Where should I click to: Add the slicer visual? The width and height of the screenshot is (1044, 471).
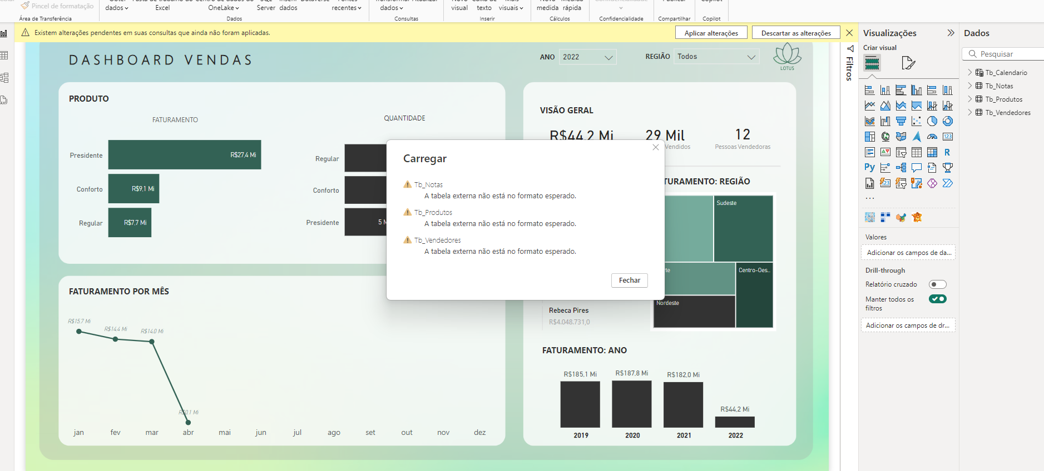901,152
